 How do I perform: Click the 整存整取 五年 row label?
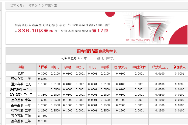pos(21,121)
